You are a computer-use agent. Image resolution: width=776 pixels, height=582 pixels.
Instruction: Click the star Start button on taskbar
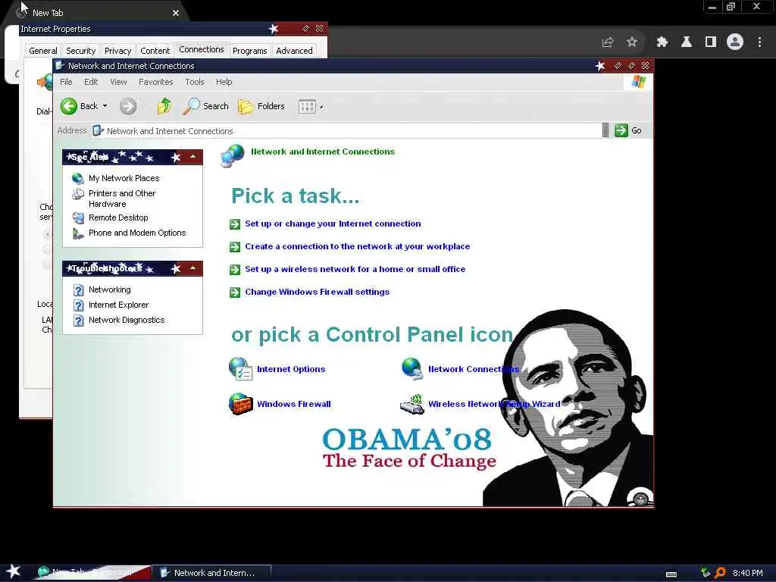point(14,571)
